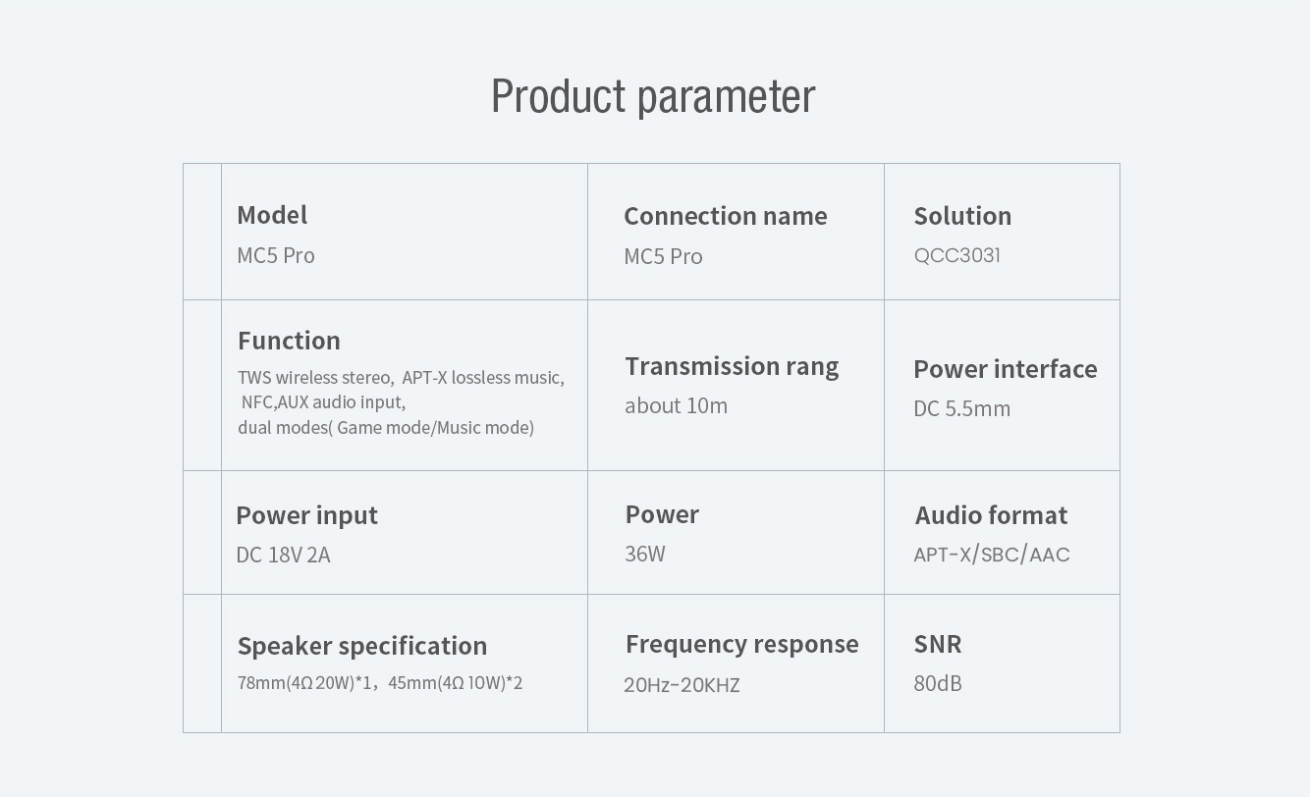Viewport: 1310px width, 797px height.
Task: Click the QCC3031 solution value
Action: pos(956,255)
